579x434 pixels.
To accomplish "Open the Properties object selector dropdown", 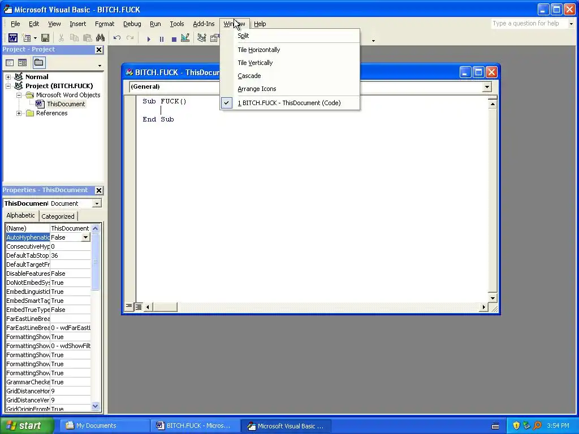I will click(x=97, y=203).
